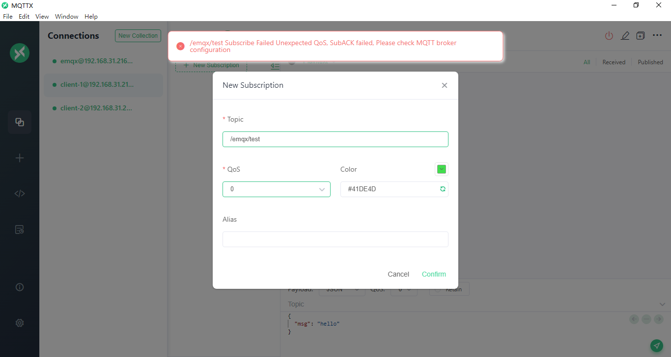The height and width of the screenshot is (357, 671).
Task: Open the Script page code icon
Action: (20, 193)
